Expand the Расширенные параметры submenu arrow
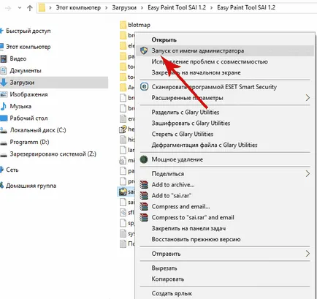 [308, 98]
